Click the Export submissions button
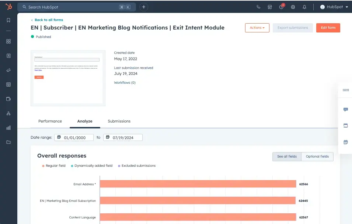 click(293, 28)
